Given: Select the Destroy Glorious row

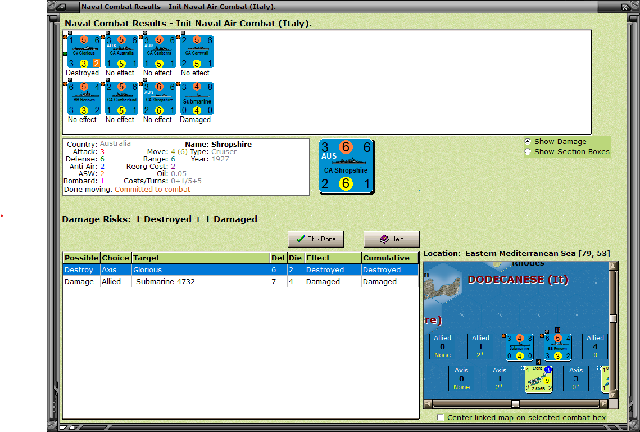Looking at the screenshot, I should 241,270.
